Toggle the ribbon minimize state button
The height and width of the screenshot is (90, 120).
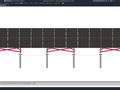63,3
